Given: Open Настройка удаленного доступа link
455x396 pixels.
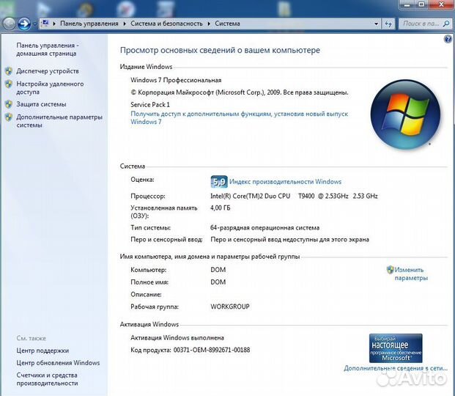Looking at the screenshot, I should (x=50, y=88).
